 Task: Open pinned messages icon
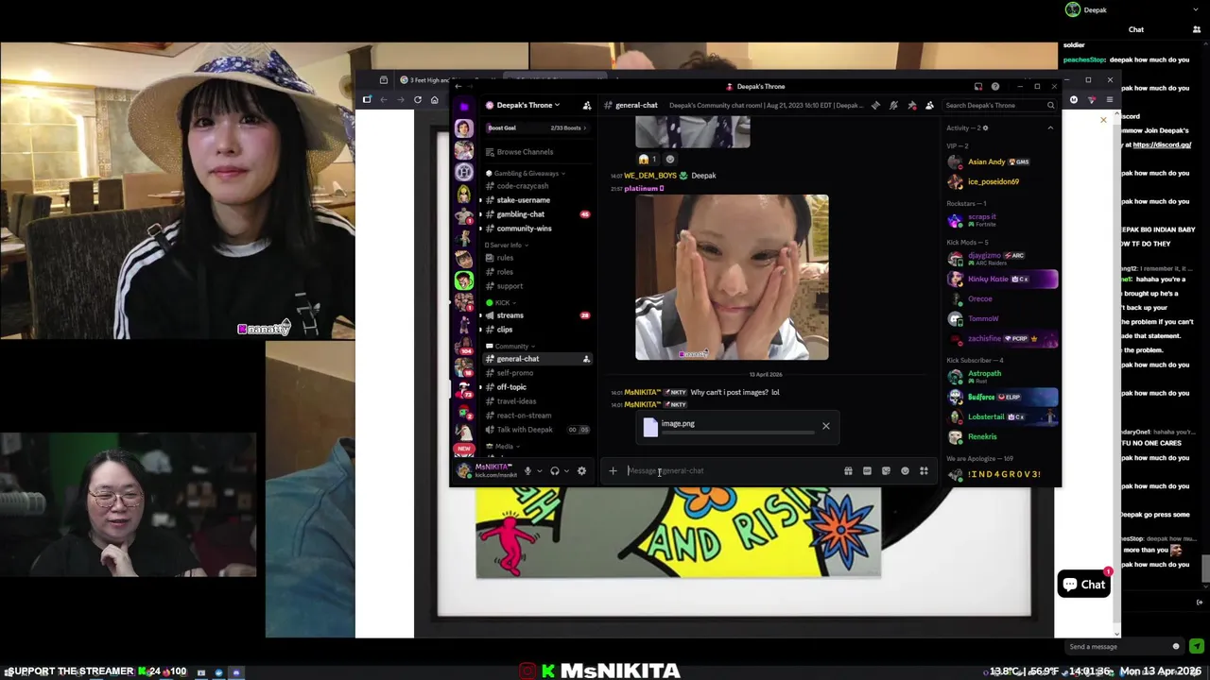(911, 105)
